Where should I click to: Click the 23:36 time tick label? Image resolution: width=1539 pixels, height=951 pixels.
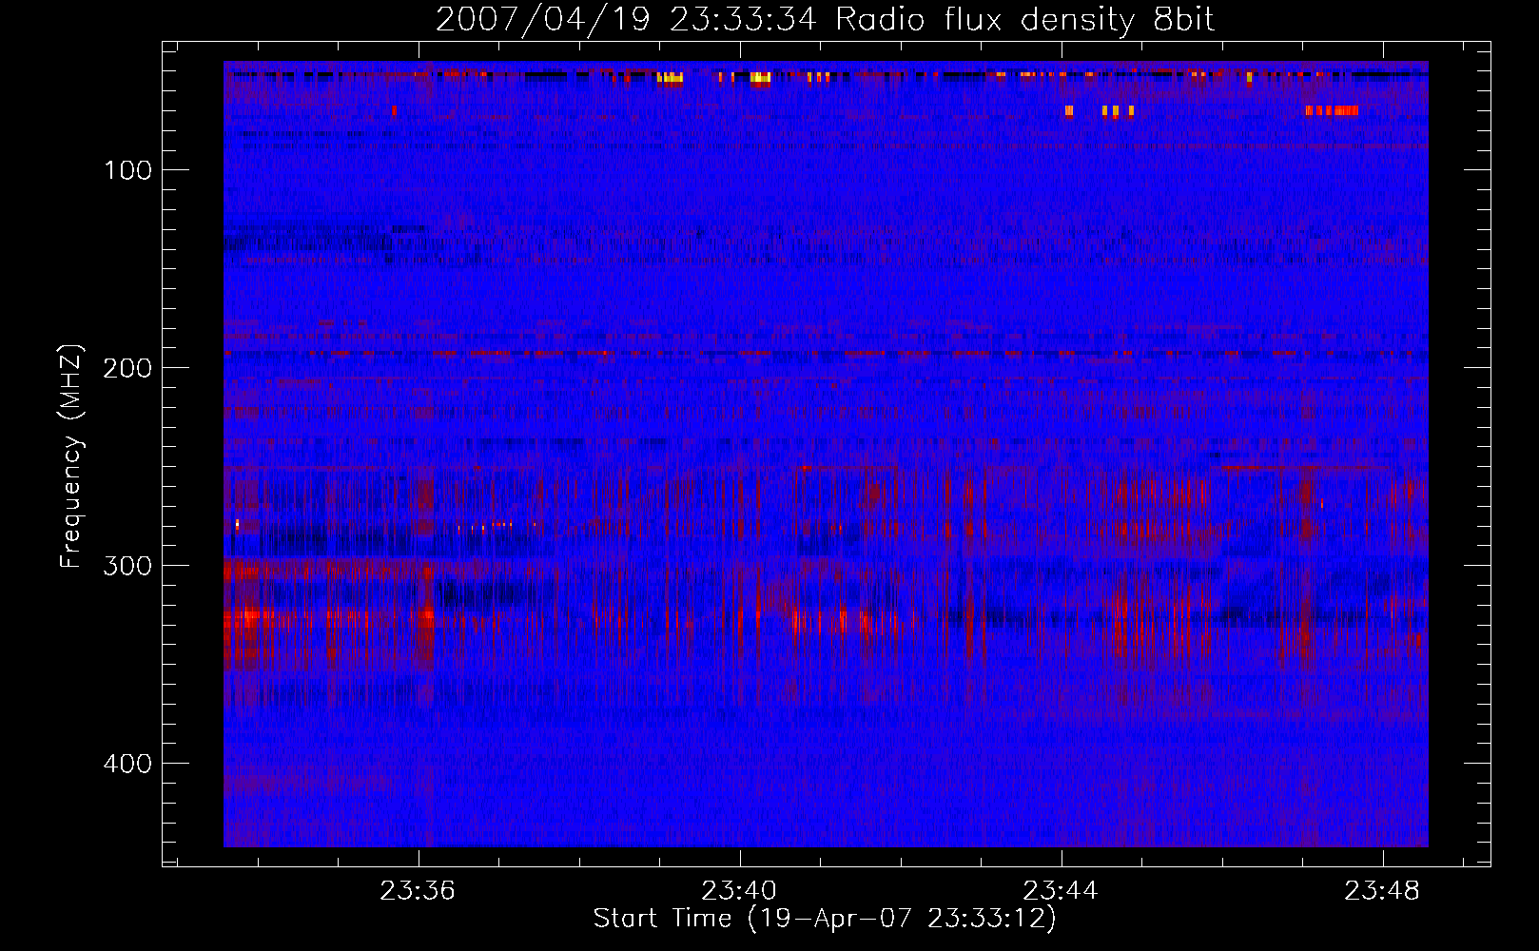[418, 891]
